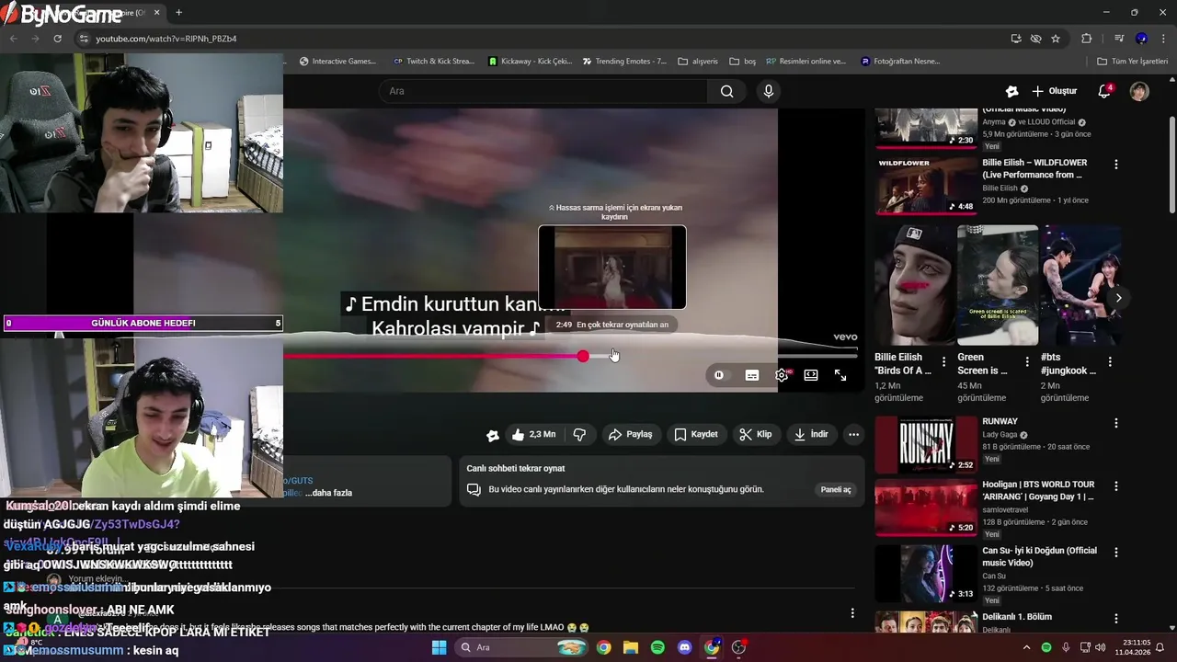This screenshot has width=1177, height=662.
Task: Open the more actions menu beside İndir
Action: coord(853,434)
